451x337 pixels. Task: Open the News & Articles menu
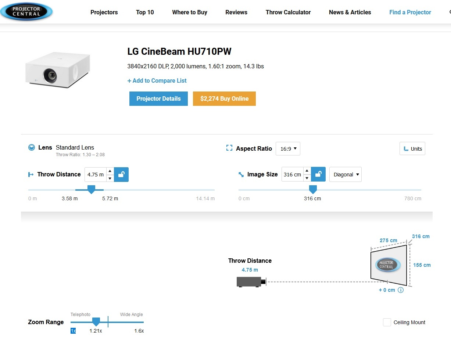click(x=350, y=12)
